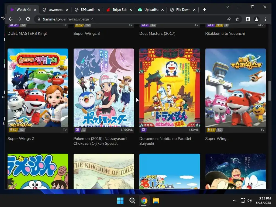Open the Chrome side panel
The width and height of the screenshot is (276, 207).
[248, 19]
